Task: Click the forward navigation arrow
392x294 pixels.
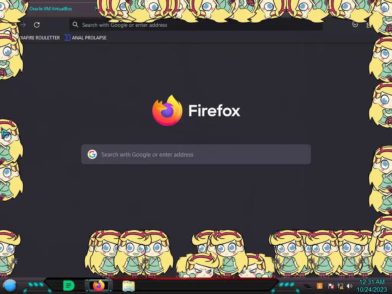Action: pyautogui.click(x=23, y=25)
